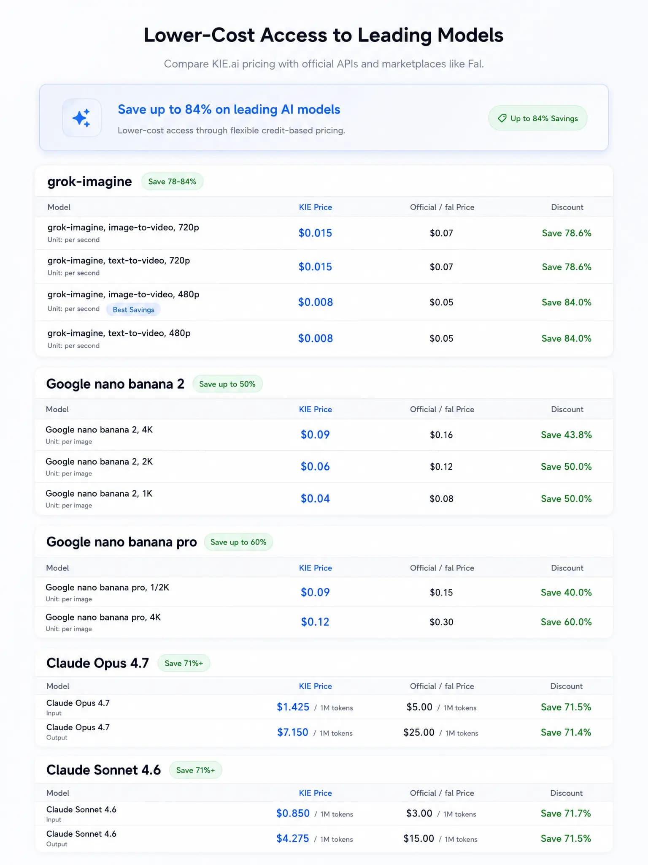The width and height of the screenshot is (648, 865).
Task: Click the "KIE Price" header in Claude Sonnet 4.6 table
Action: [x=316, y=793]
